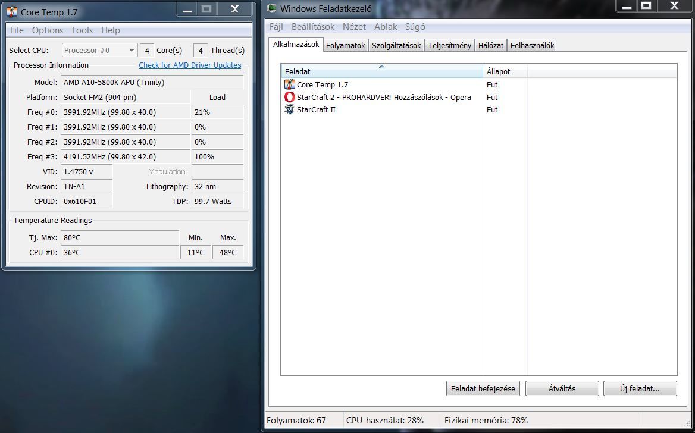Screen dimensions: 695x433
Task: Click the VID value 1.4750 v
Action: pos(86,171)
